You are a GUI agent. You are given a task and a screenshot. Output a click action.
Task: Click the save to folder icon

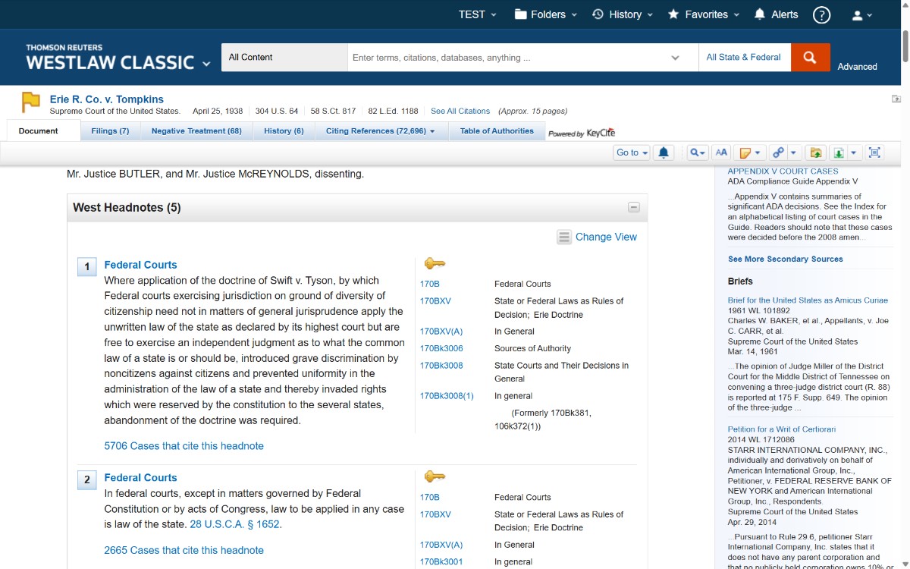coord(815,152)
